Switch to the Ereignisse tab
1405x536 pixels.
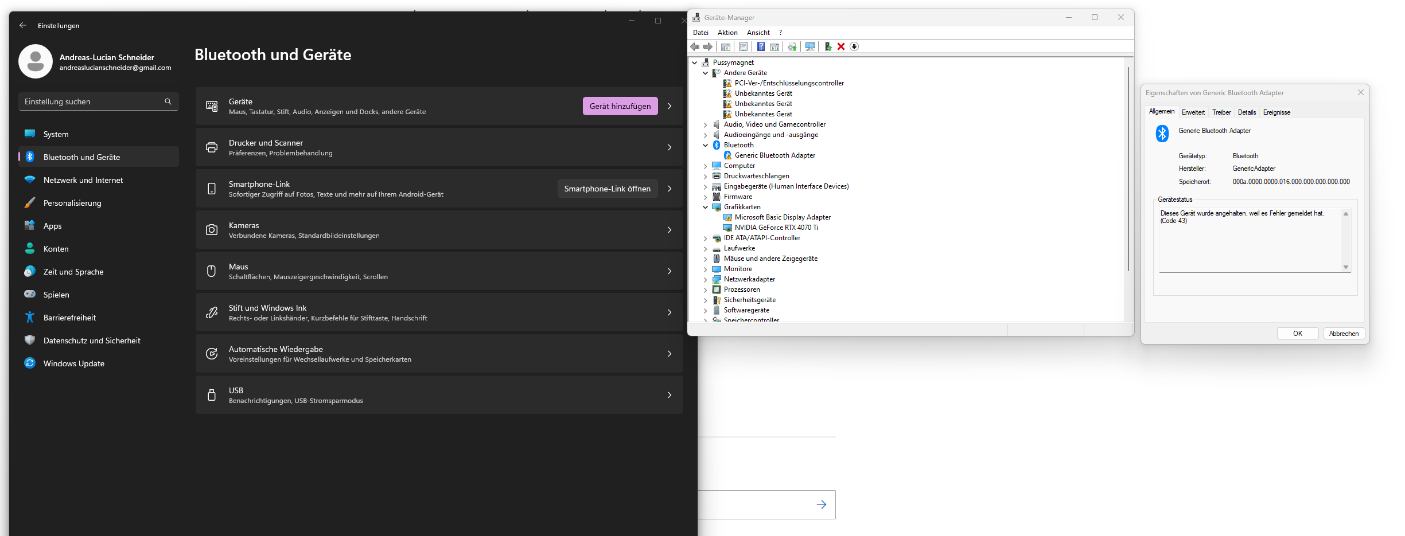tap(1276, 112)
